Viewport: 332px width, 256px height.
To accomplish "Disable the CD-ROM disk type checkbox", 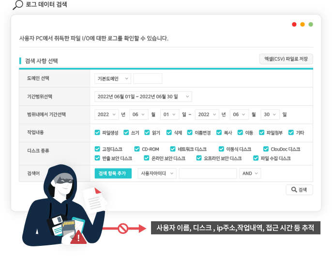I will coord(137,149).
